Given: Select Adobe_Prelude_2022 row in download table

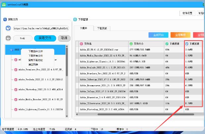Looking at the screenshot, I should click(x=140, y=68).
